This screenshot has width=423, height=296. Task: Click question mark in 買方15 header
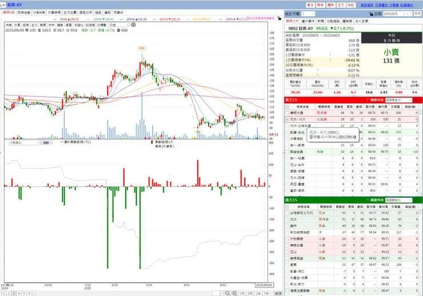pos(368,100)
